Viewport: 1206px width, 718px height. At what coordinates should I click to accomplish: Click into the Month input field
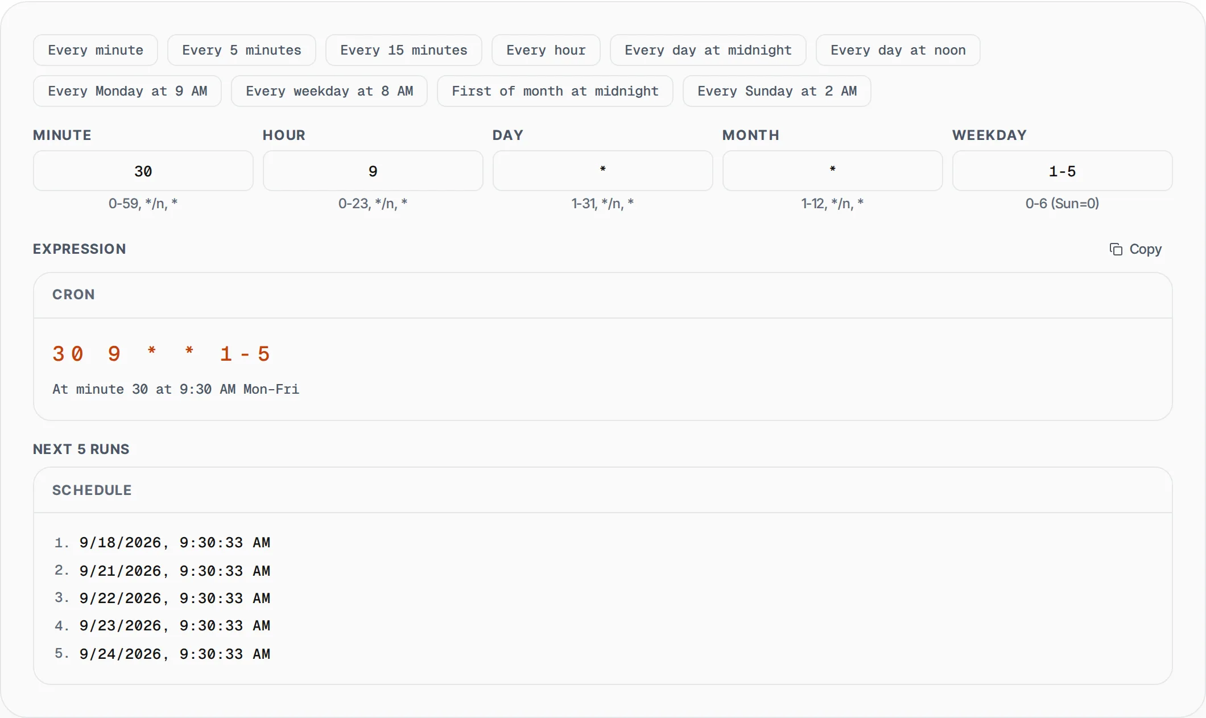pos(833,171)
